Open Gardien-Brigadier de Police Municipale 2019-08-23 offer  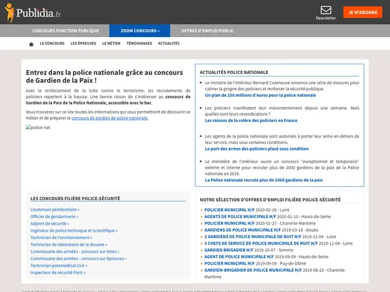click(x=253, y=270)
